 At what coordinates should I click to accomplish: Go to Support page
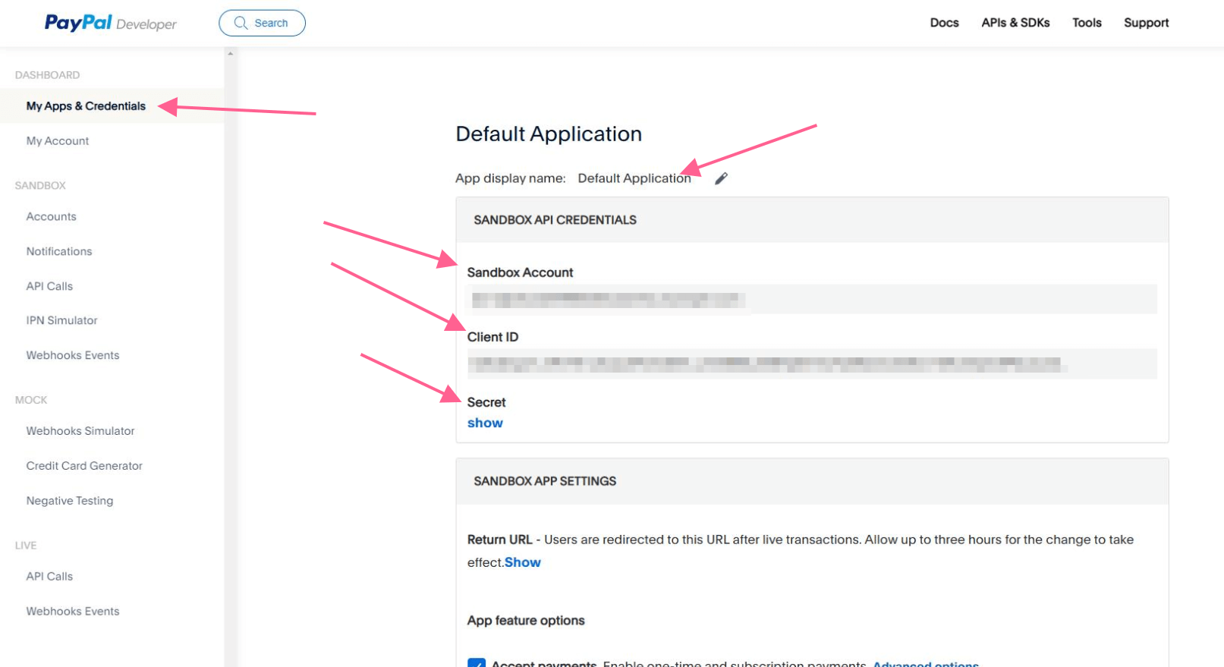1146,23
